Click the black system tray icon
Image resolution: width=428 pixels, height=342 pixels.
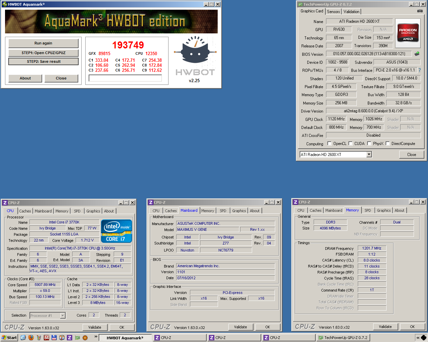click(x=424, y=338)
